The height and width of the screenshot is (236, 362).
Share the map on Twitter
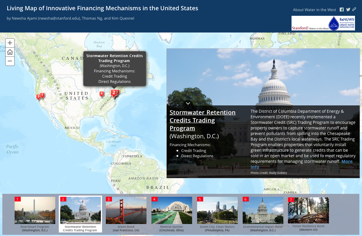point(348,10)
